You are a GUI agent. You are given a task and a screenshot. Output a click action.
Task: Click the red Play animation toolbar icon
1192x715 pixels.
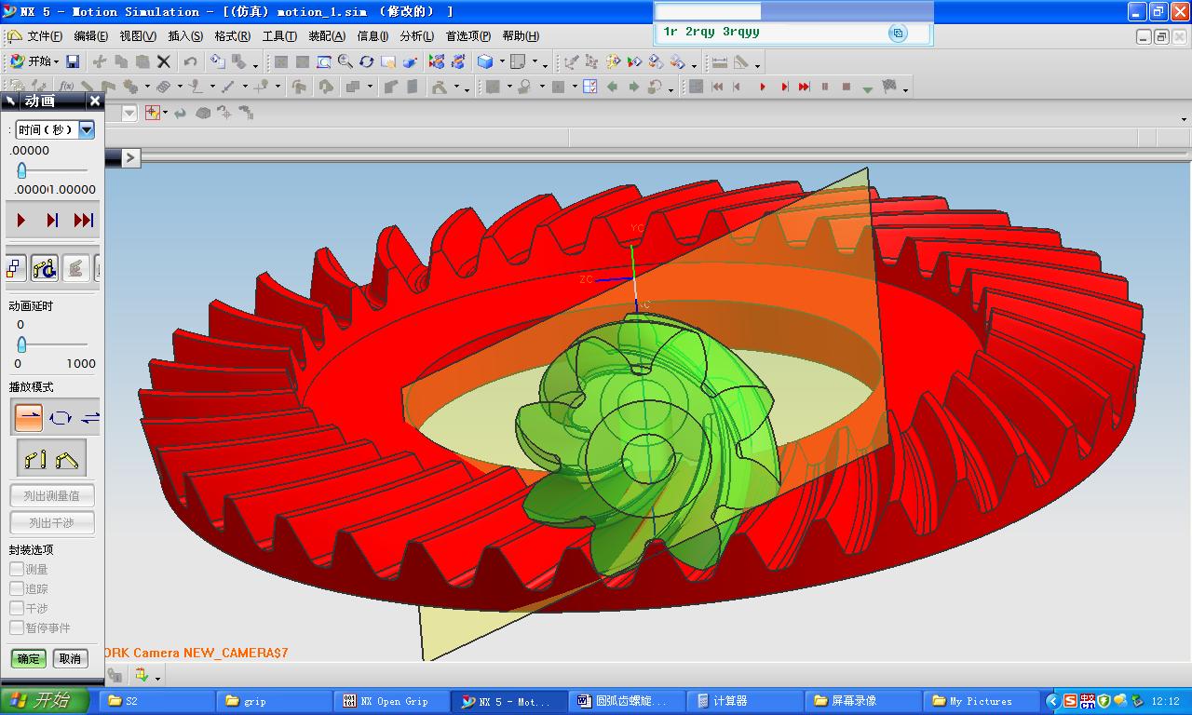pyautogui.click(x=763, y=87)
